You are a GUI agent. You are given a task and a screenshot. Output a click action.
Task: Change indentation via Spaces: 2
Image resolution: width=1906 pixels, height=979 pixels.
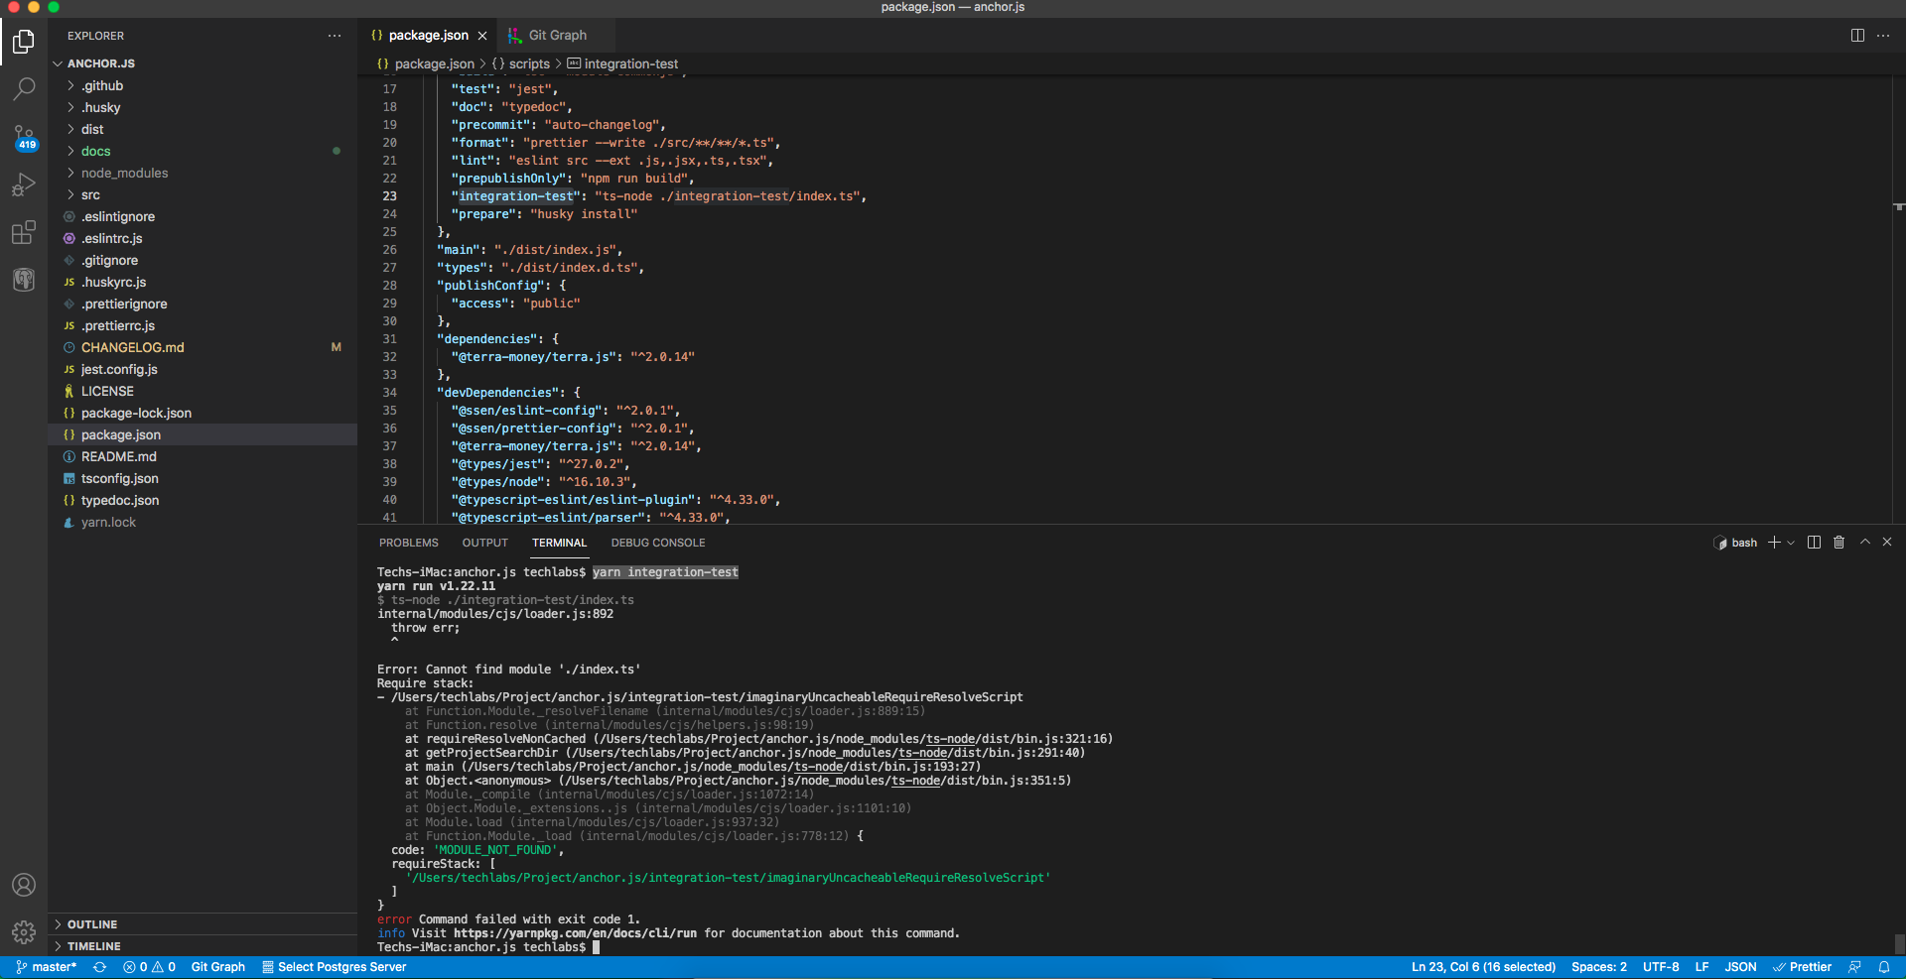pyautogui.click(x=1599, y=967)
